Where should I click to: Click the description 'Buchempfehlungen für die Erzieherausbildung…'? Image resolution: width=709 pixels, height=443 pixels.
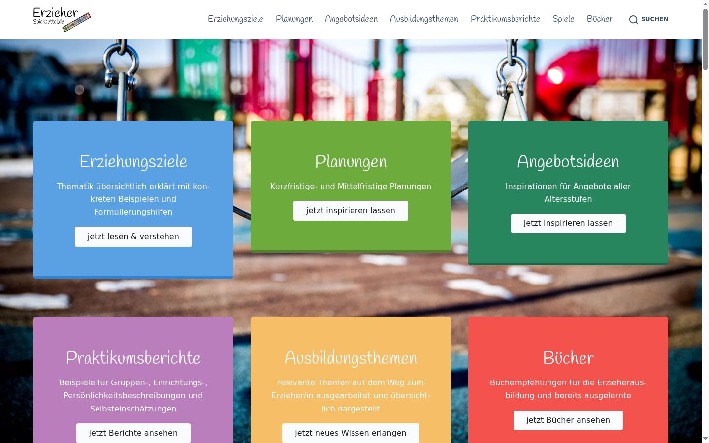[568, 389]
